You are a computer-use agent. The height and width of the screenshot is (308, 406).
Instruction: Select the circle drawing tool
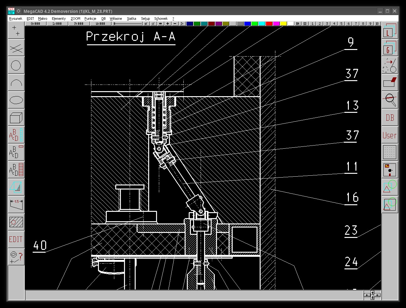(x=16, y=66)
